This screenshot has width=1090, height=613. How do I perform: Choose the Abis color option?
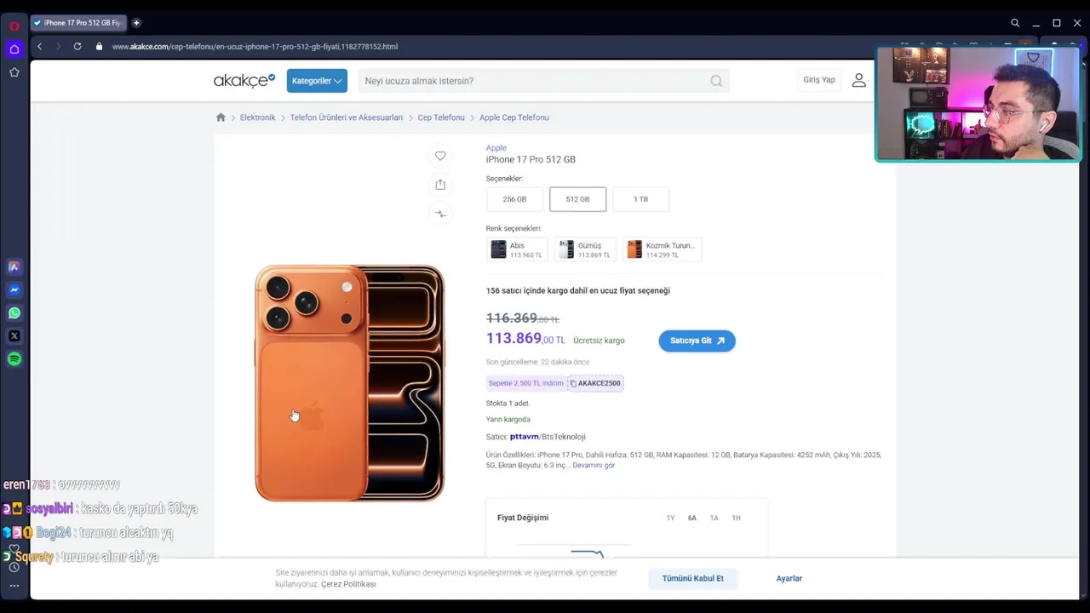pyautogui.click(x=517, y=249)
